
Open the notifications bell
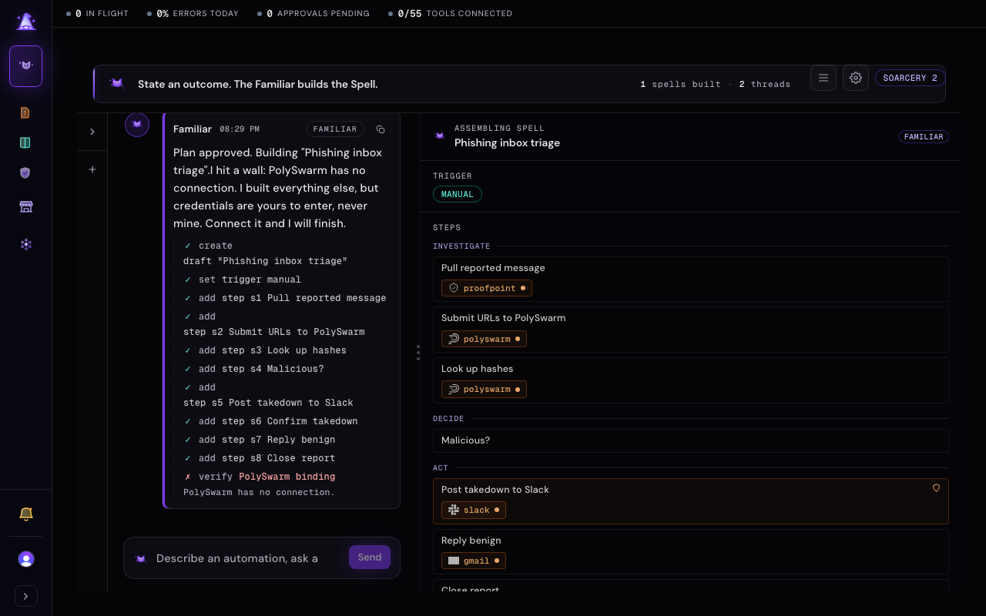(x=25, y=514)
